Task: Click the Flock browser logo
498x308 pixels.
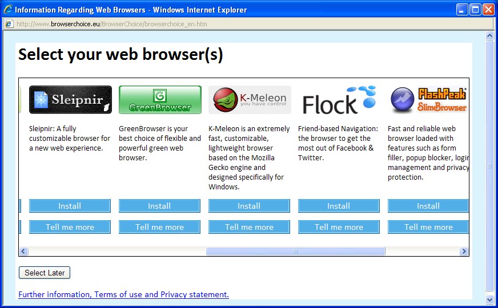Action: point(339,100)
